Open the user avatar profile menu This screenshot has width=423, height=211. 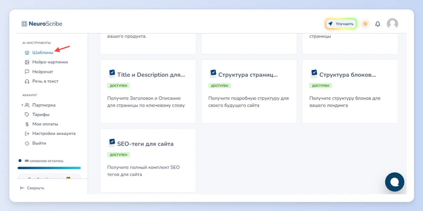tap(392, 24)
